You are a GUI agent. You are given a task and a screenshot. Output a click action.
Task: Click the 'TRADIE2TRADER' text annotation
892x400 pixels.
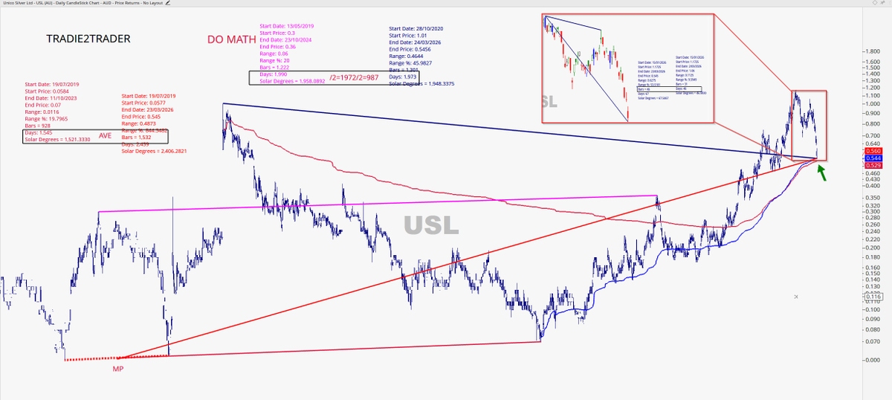88,39
